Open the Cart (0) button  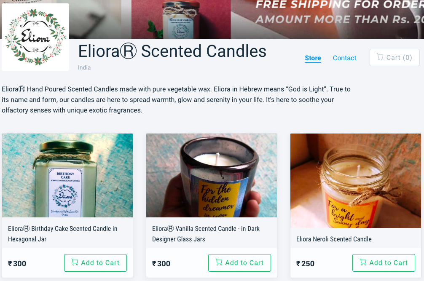tap(394, 58)
